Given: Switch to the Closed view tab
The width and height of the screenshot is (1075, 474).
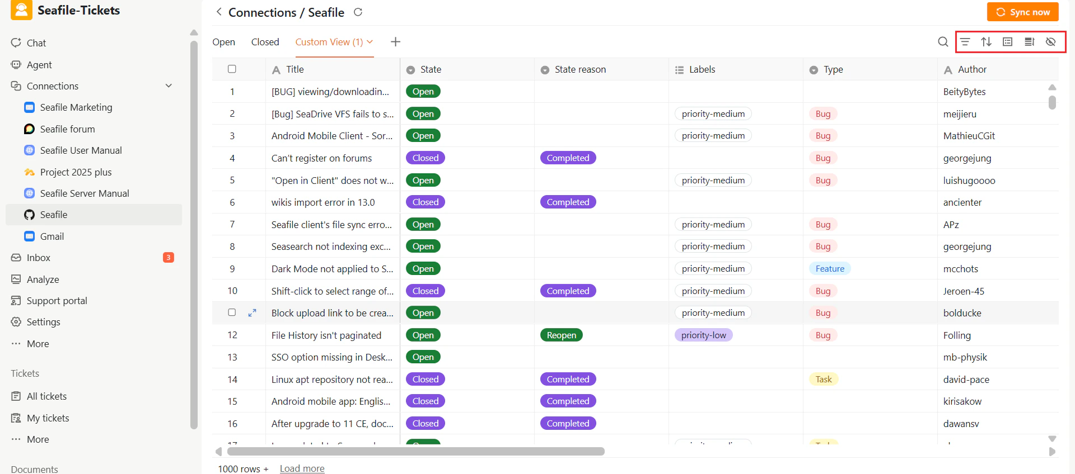Looking at the screenshot, I should pyautogui.click(x=265, y=42).
